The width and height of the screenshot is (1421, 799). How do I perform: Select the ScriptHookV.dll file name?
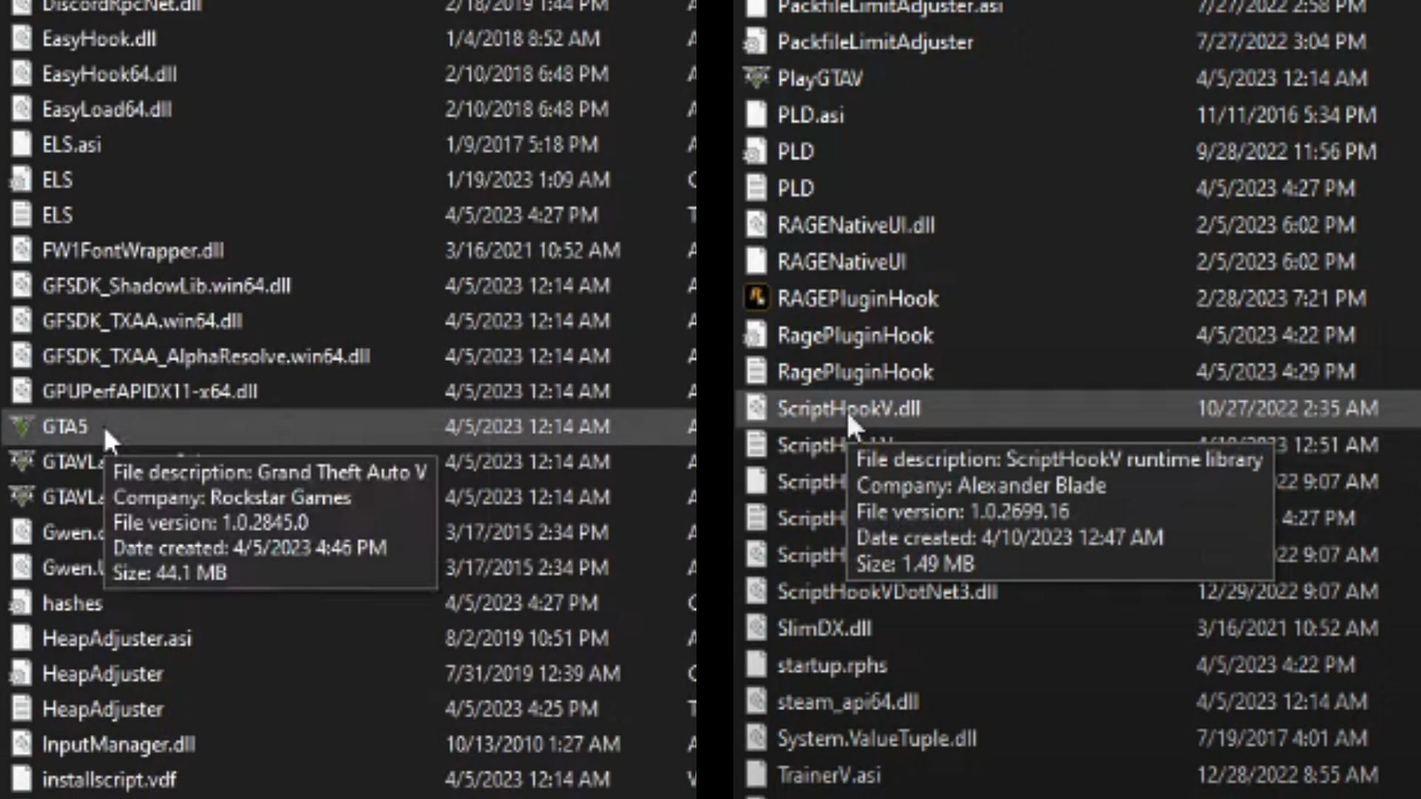[849, 408]
